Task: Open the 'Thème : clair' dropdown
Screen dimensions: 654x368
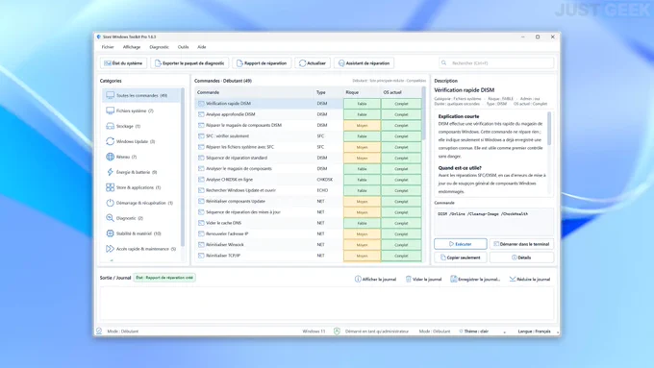Action: tap(483, 331)
